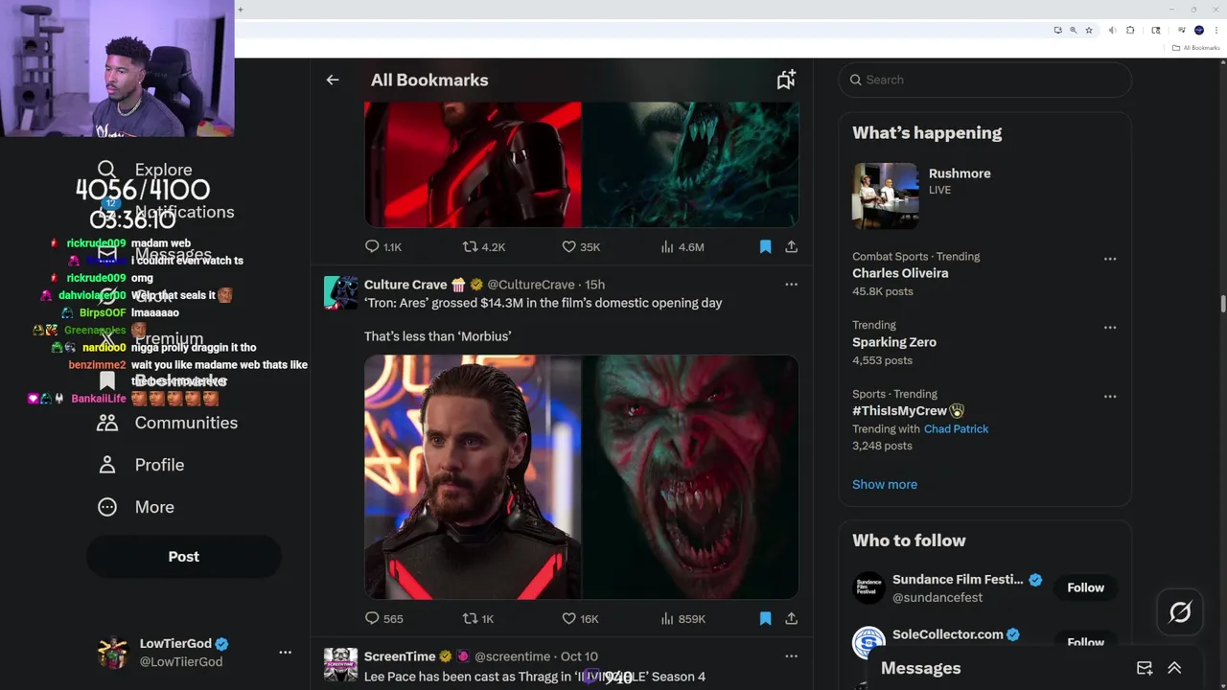Open the More menu in sidebar

click(136, 507)
